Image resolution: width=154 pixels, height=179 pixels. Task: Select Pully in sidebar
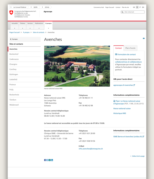coord(25,89)
